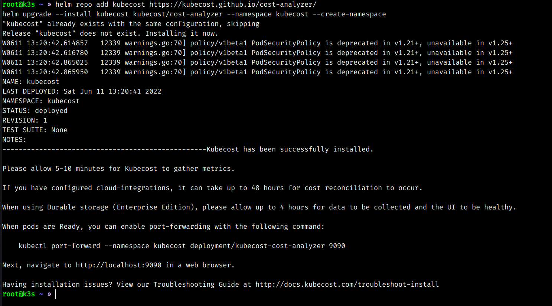552x306 pixels.
Task: Click the 'TEST SUITE: None' line
Action: pyautogui.click(x=35, y=130)
